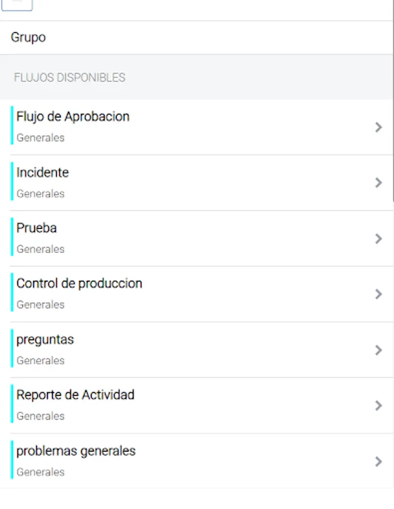Click Generales subtitle under Incidente

[40, 194]
